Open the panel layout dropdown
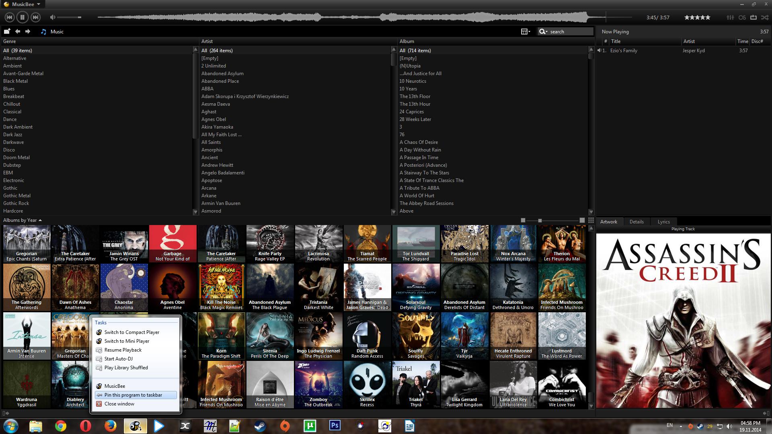Viewport: 772px width, 434px height. pyautogui.click(x=526, y=31)
